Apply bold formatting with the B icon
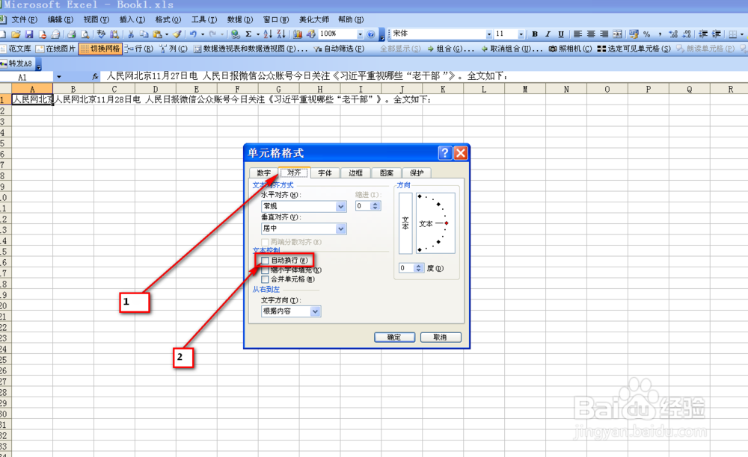 tap(535, 34)
